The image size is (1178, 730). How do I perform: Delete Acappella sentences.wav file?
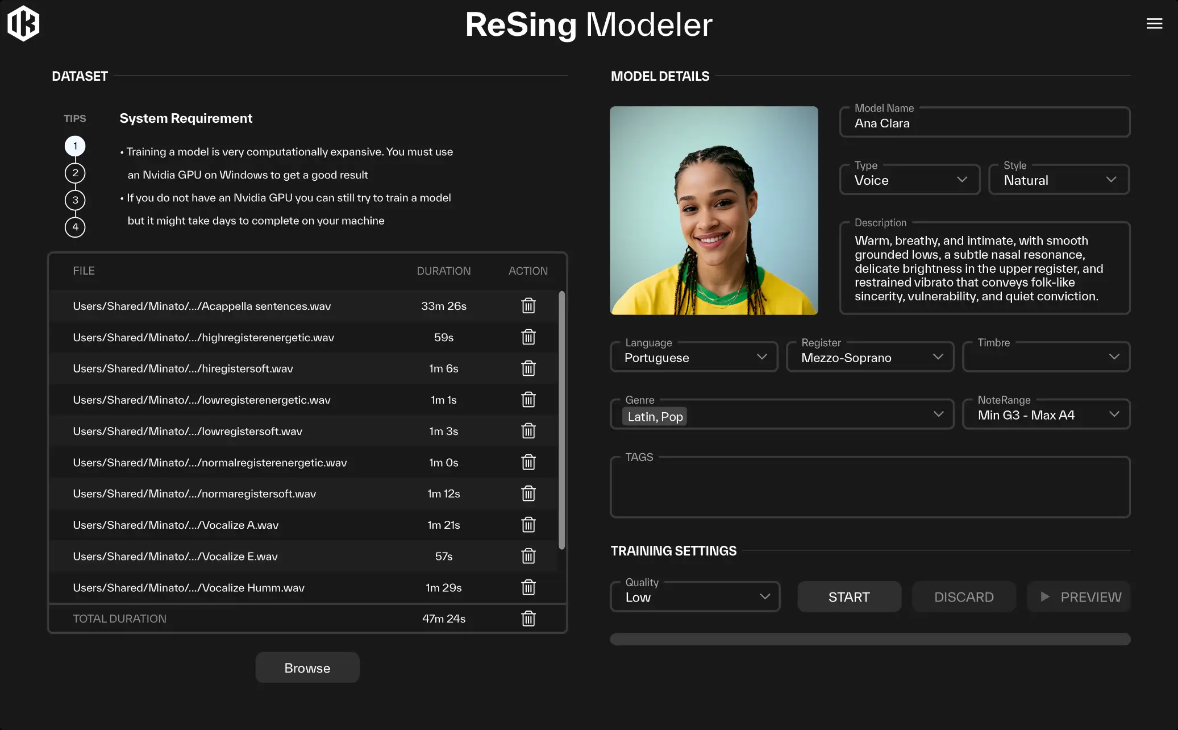[x=528, y=306]
